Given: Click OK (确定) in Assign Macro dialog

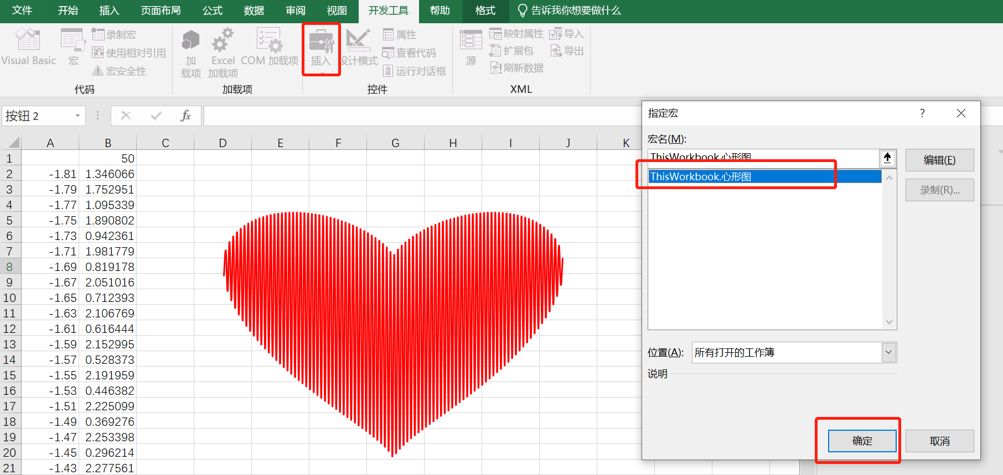Looking at the screenshot, I should tap(862, 441).
